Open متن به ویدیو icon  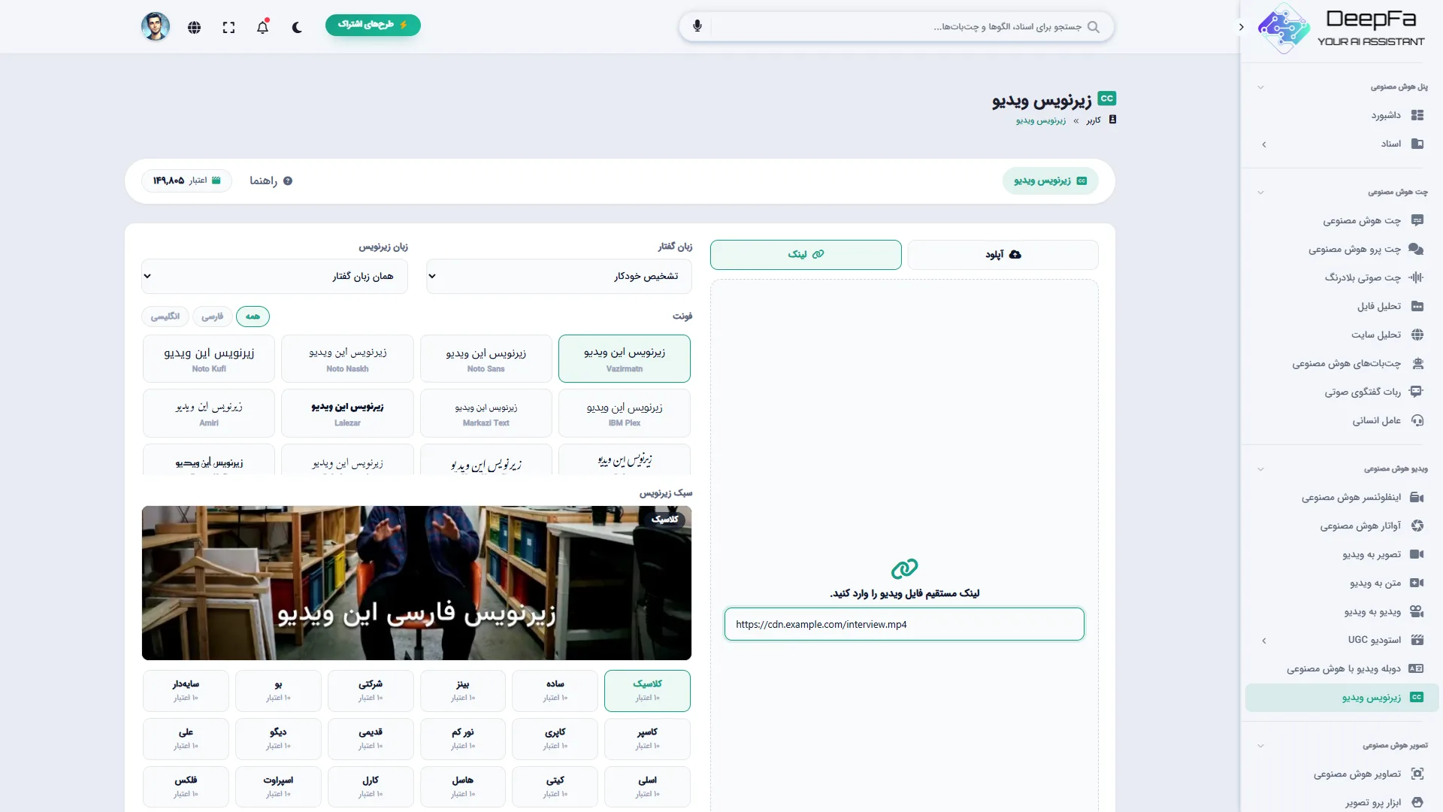click(x=1417, y=583)
